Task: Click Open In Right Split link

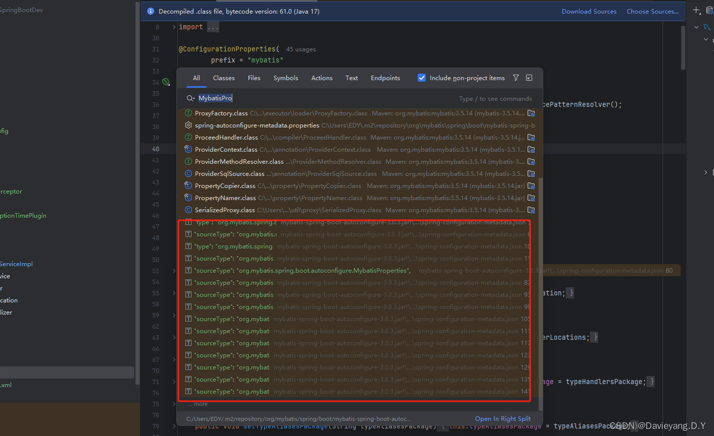Action: (x=503, y=418)
